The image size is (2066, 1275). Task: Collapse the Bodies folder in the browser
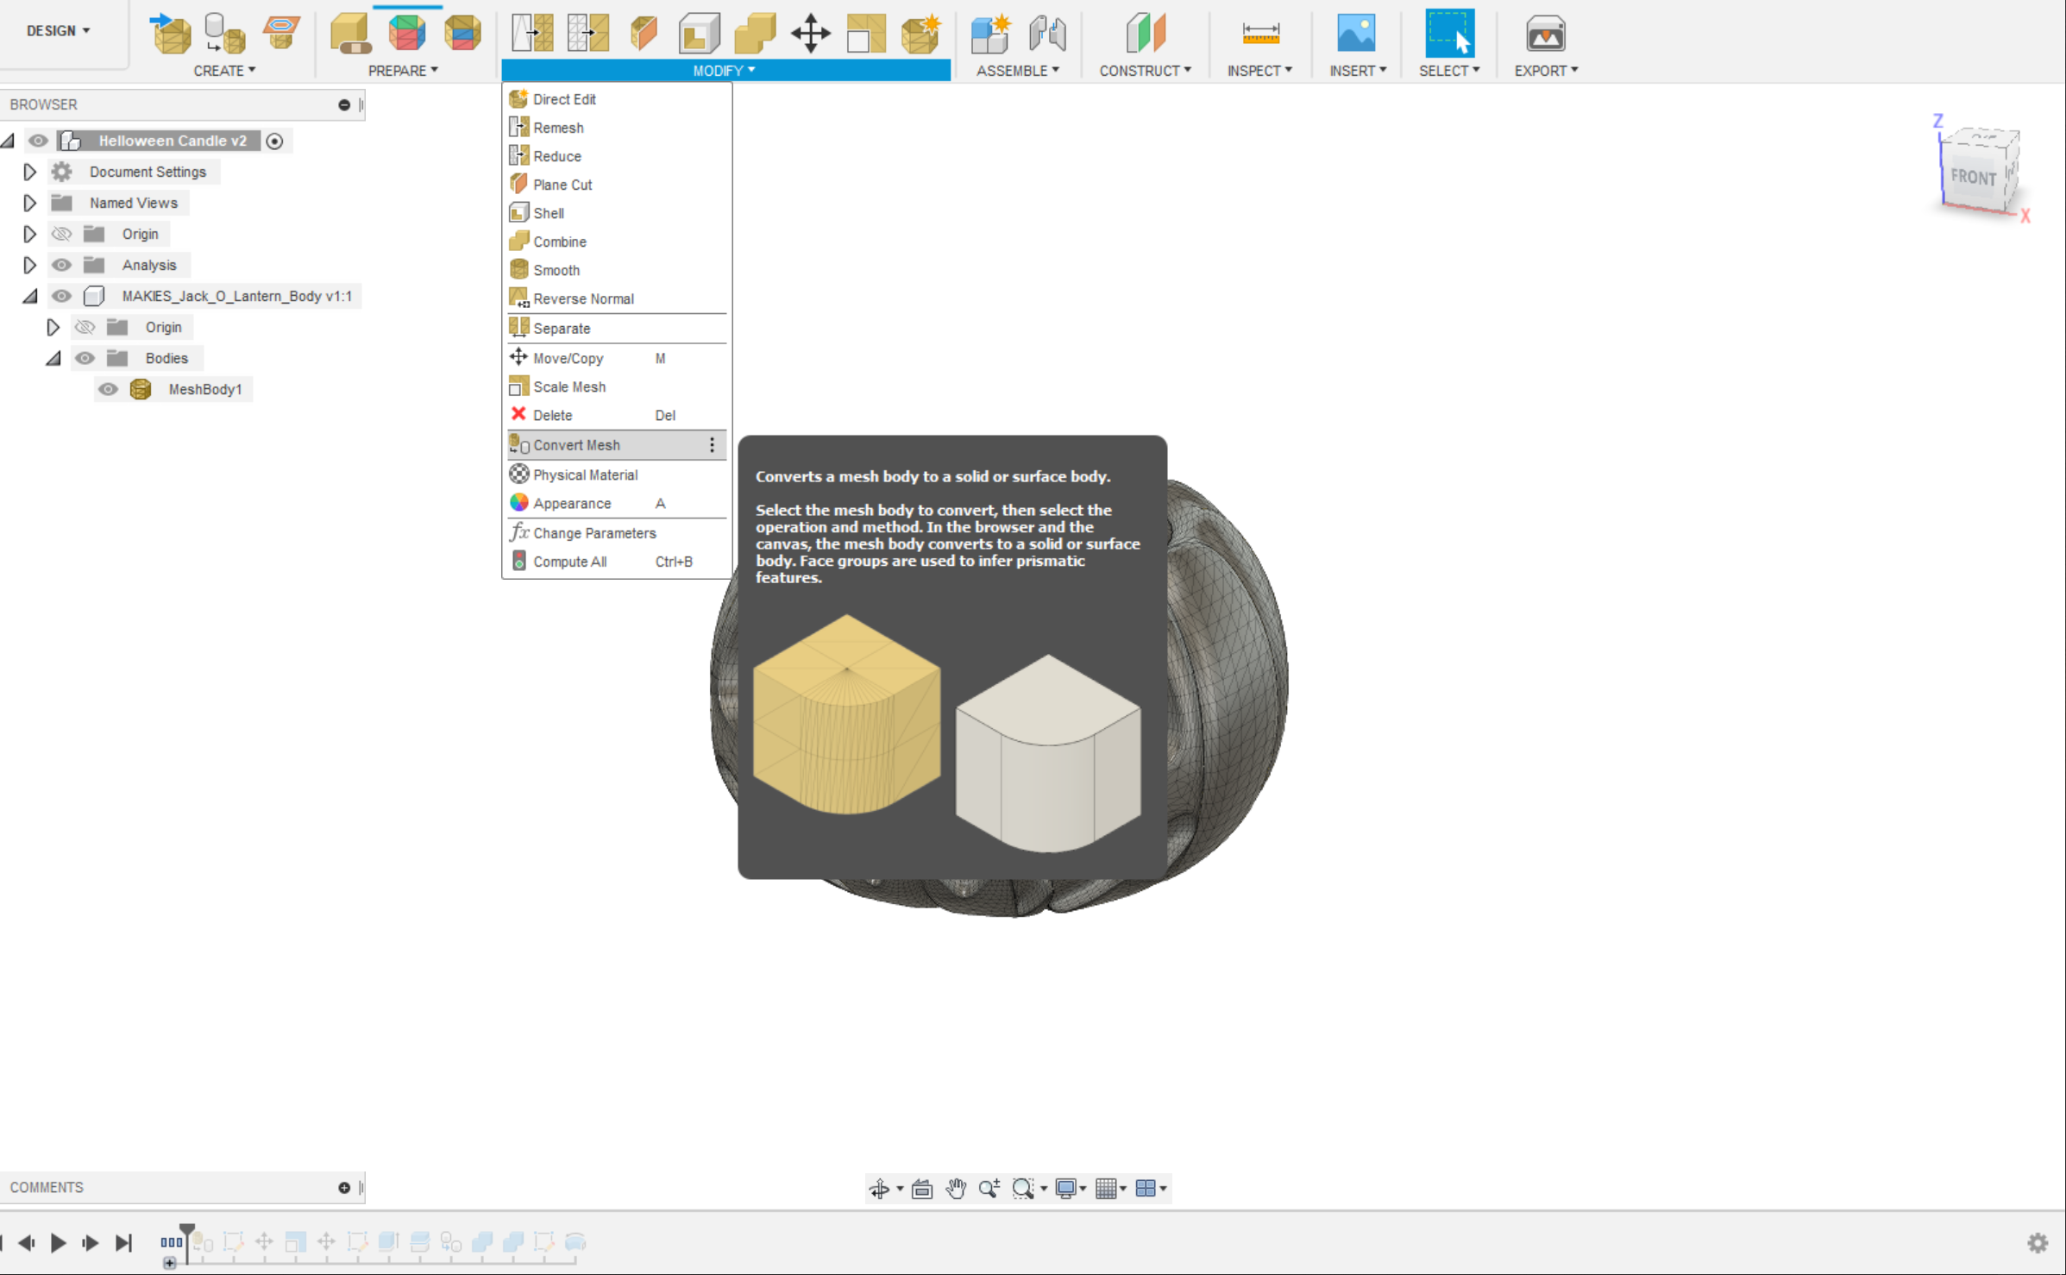[53, 358]
